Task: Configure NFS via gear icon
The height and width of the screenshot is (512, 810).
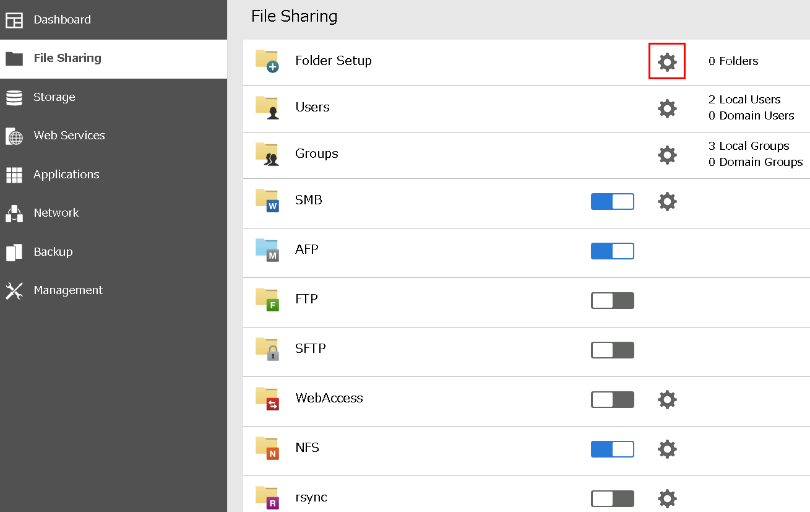Action: [666, 449]
